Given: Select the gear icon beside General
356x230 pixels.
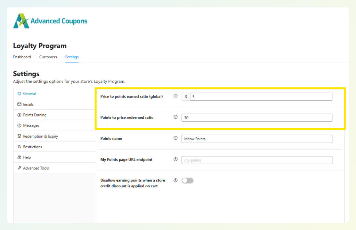Looking at the screenshot, I should click(x=19, y=93).
